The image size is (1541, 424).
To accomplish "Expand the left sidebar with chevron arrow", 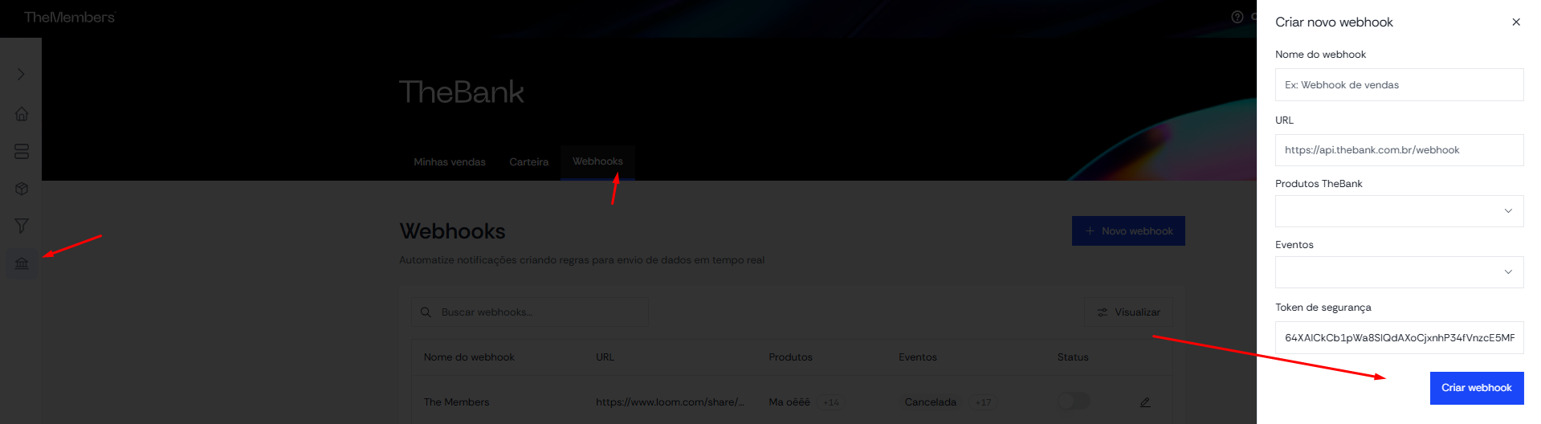I will (x=21, y=74).
